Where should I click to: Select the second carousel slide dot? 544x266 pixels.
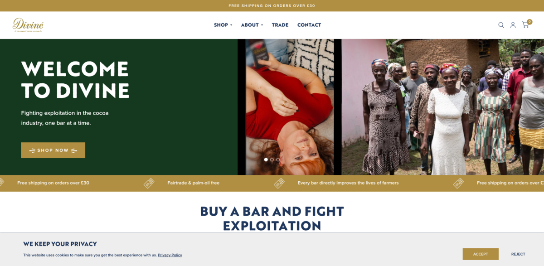click(x=272, y=160)
